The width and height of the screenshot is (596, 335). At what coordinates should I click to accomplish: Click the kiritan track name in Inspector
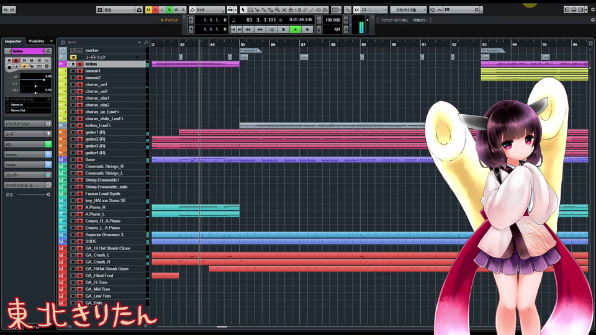28,51
